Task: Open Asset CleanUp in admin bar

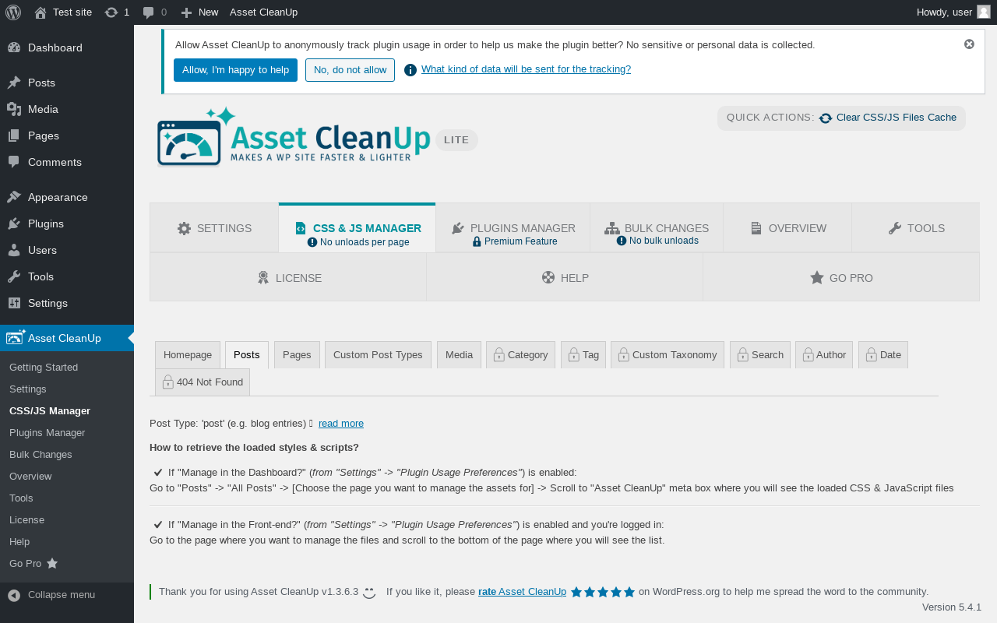Action: pos(263,12)
